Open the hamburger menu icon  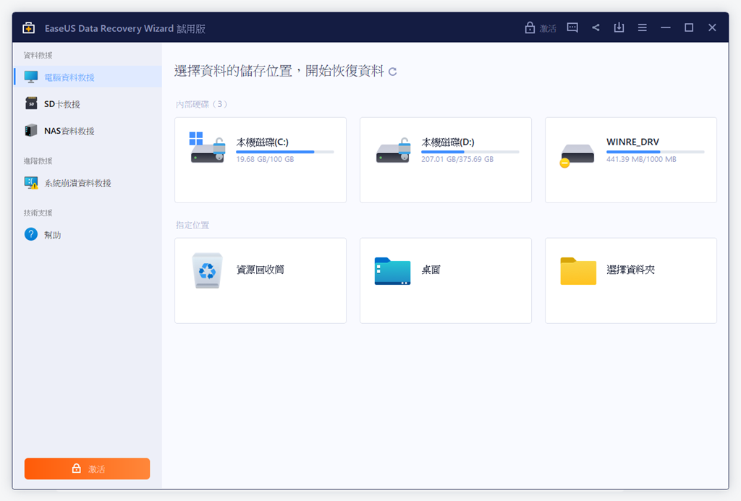pyautogui.click(x=643, y=27)
